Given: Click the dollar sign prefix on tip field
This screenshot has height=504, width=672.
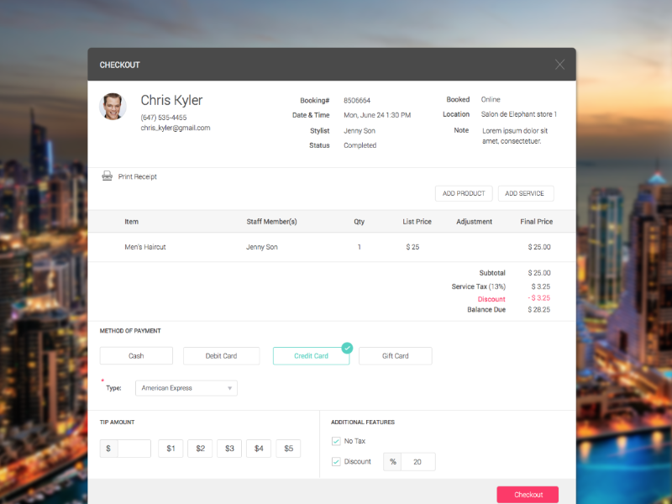Looking at the screenshot, I should pos(108,448).
